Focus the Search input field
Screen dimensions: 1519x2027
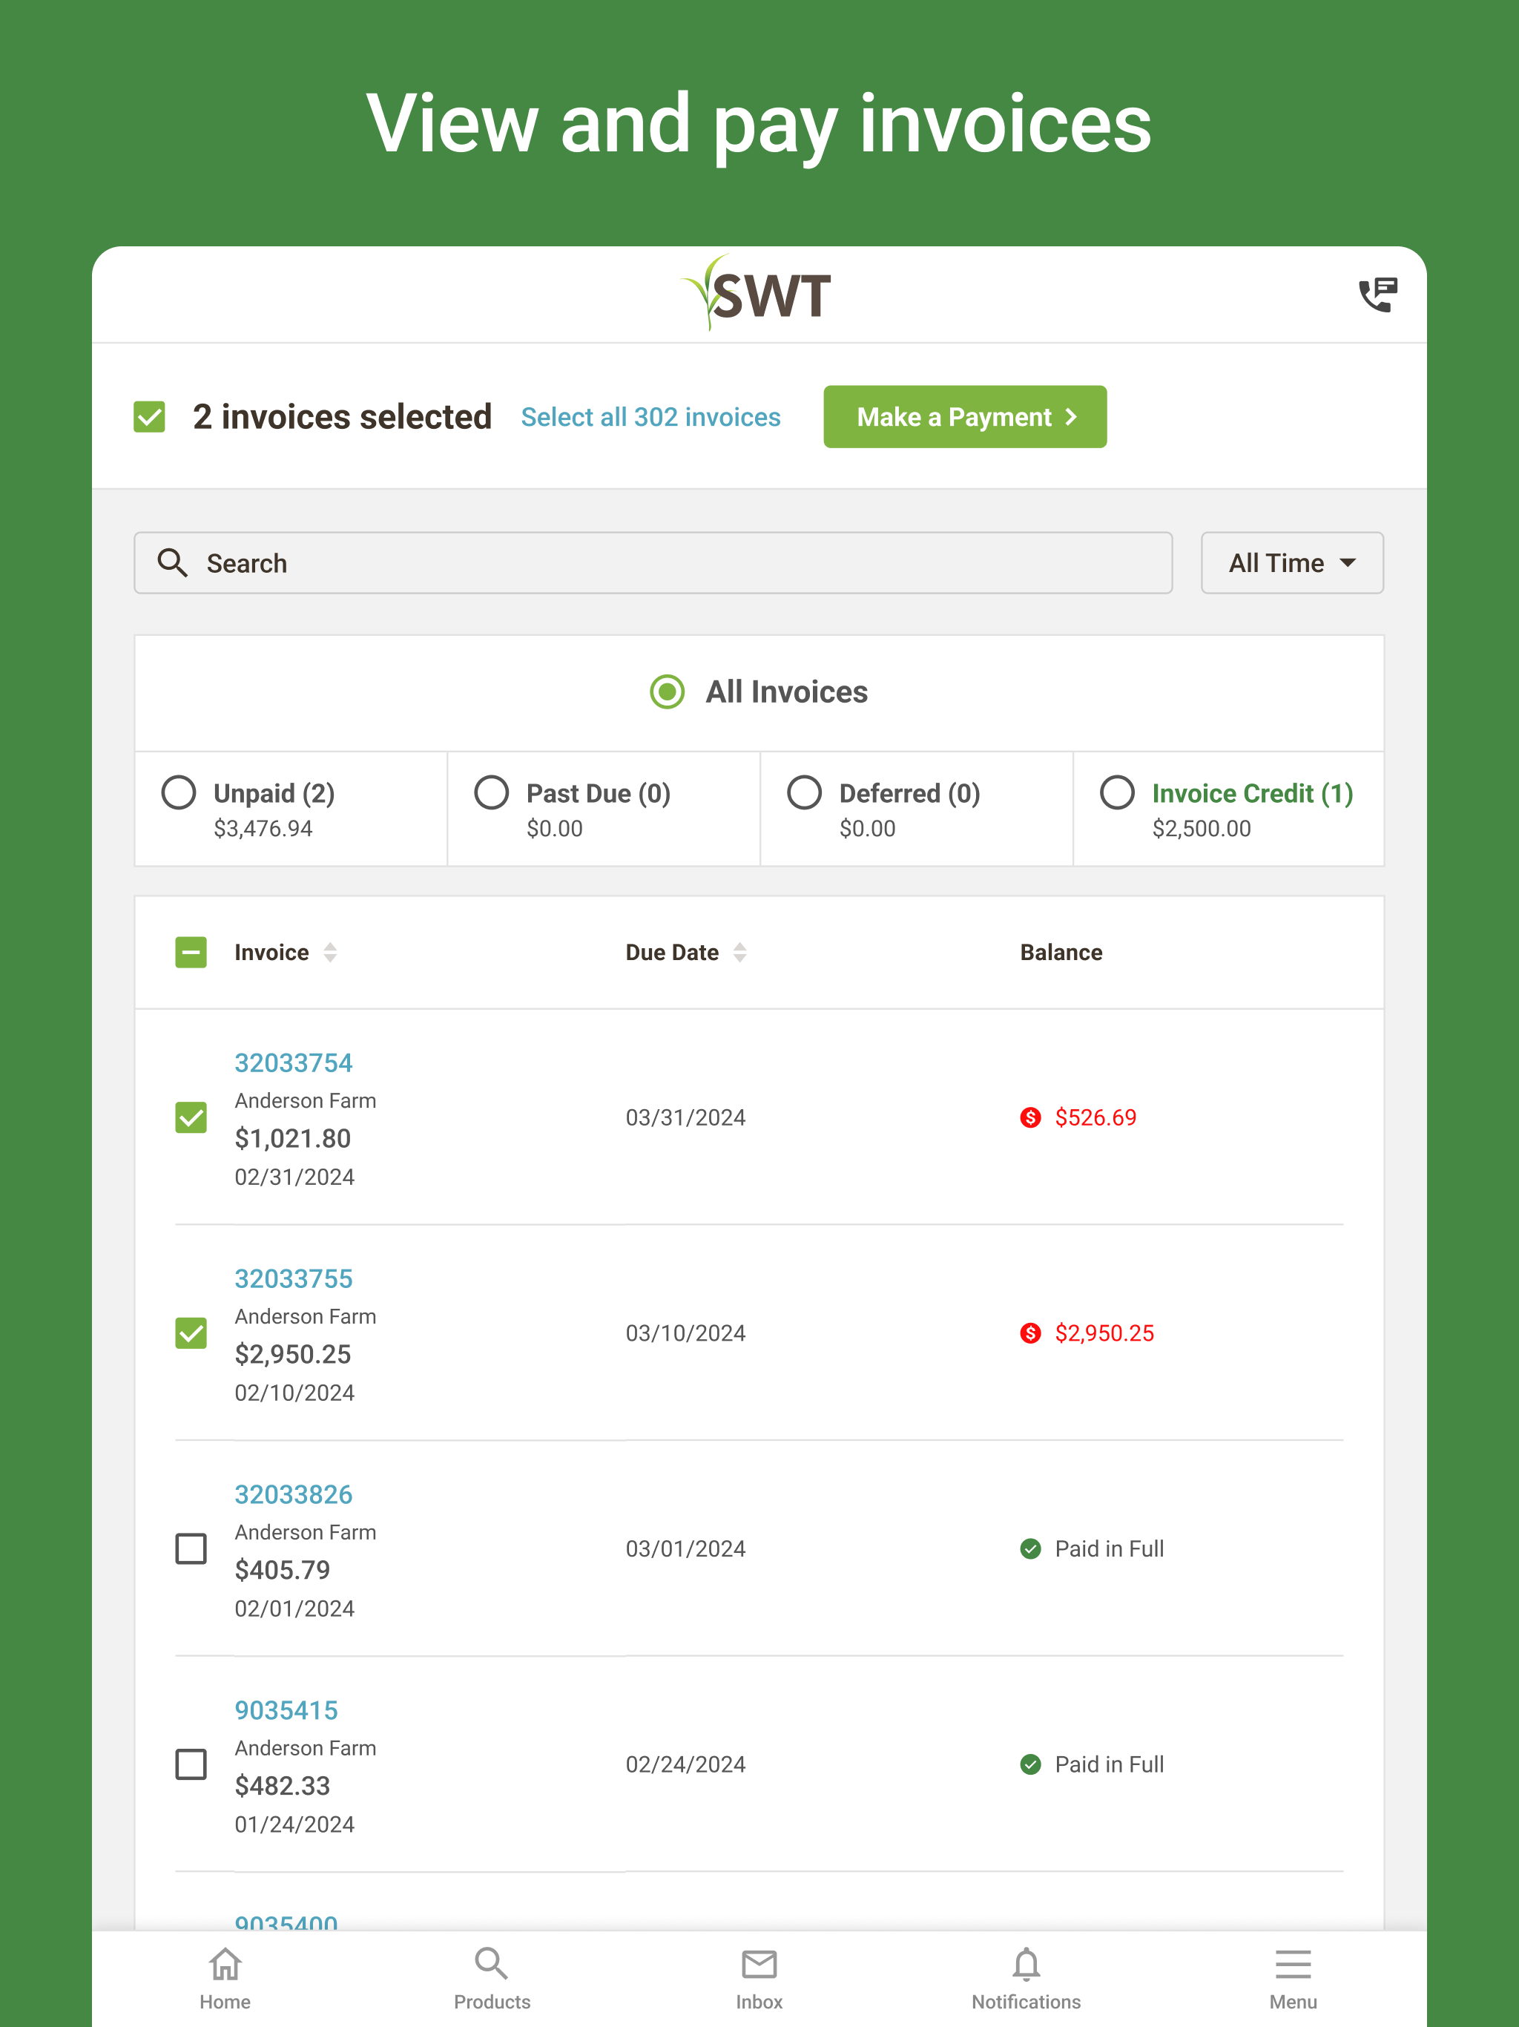click(x=653, y=562)
